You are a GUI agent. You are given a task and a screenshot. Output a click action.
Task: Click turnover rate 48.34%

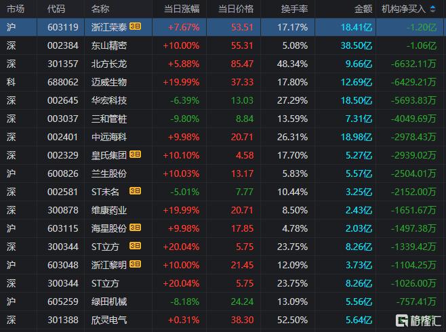click(x=292, y=64)
